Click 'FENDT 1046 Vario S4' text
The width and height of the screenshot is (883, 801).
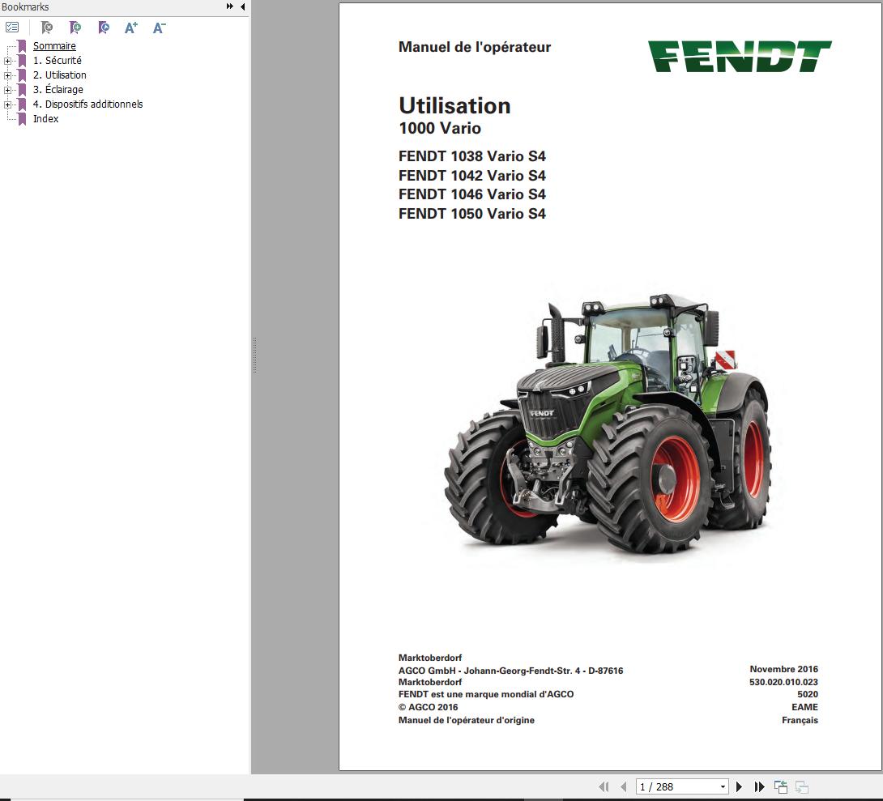tap(472, 194)
